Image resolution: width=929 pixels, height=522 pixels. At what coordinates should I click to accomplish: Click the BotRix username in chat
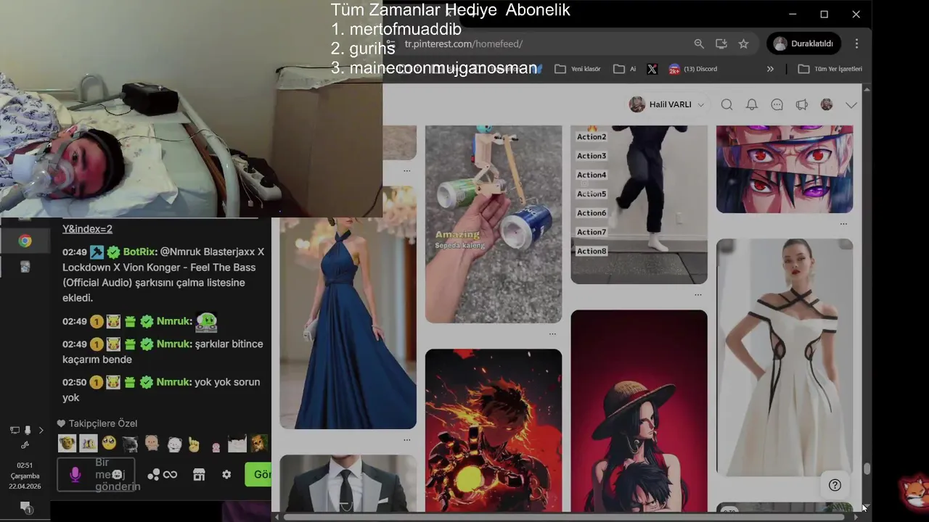coord(139,252)
